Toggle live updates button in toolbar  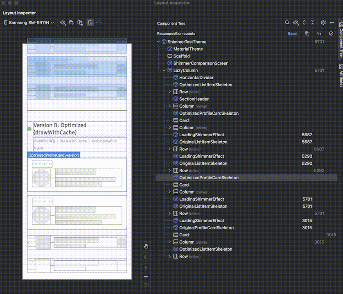coord(90,22)
